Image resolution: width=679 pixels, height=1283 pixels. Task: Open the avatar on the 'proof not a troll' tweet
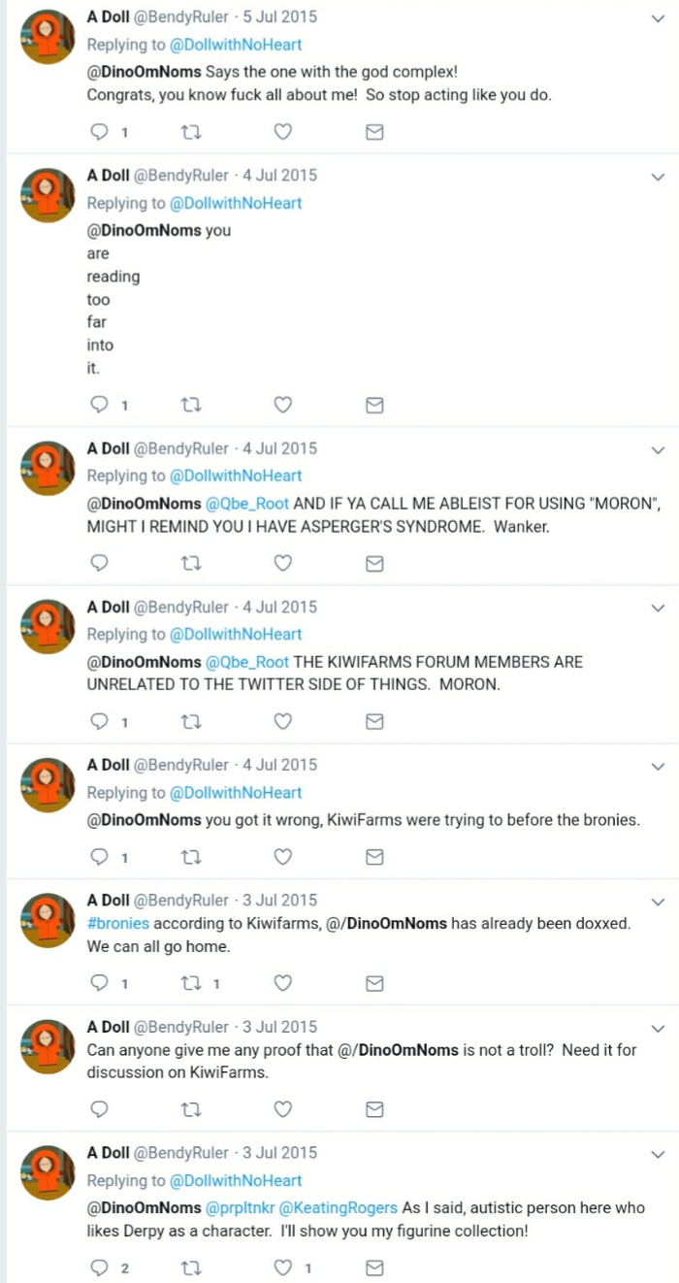48,1046
